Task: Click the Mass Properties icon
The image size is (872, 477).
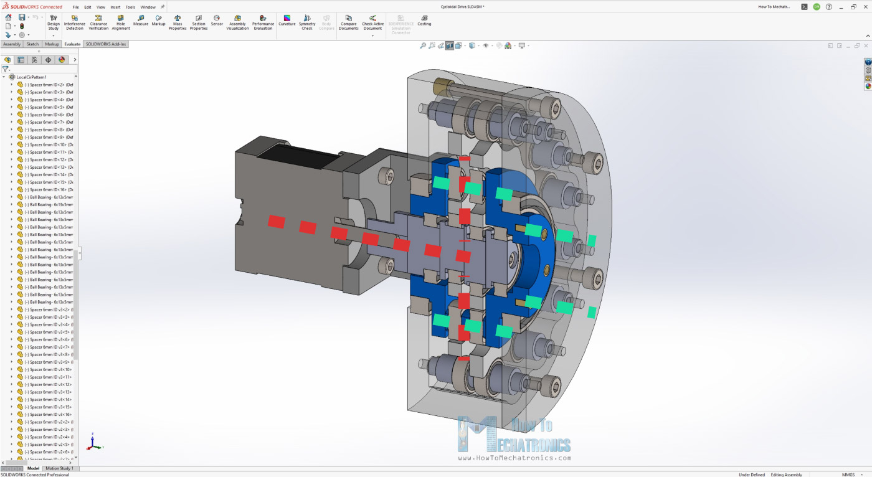Action: coord(178,22)
